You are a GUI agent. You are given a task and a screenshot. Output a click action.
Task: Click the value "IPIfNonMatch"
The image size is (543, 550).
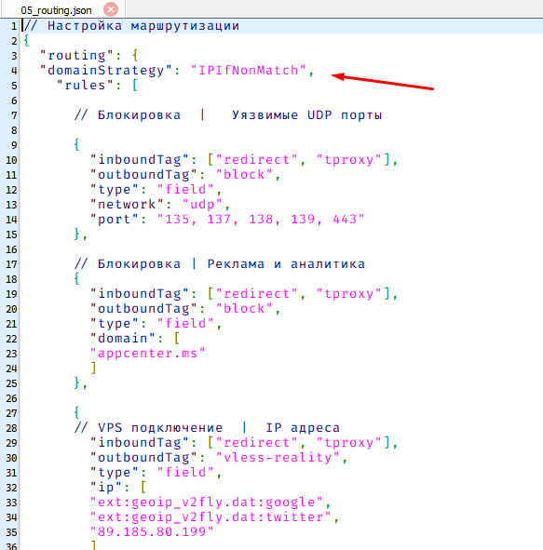[x=248, y=70]
